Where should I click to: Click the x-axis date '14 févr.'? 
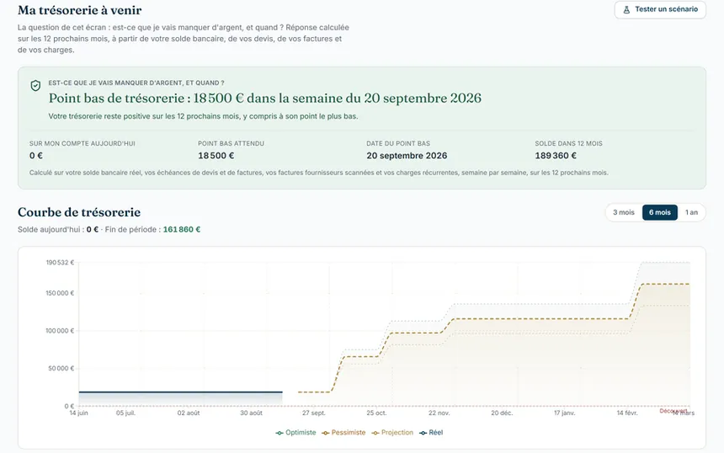(x=627, y=413)
